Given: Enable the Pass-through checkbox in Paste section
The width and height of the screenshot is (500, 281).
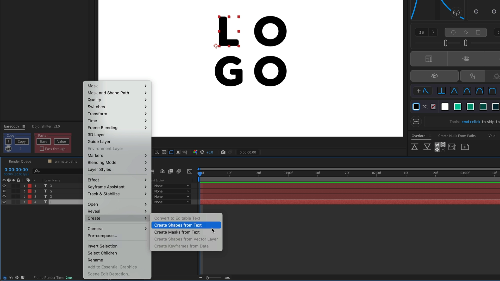Looking at the screenshot, I should point(42,149).
